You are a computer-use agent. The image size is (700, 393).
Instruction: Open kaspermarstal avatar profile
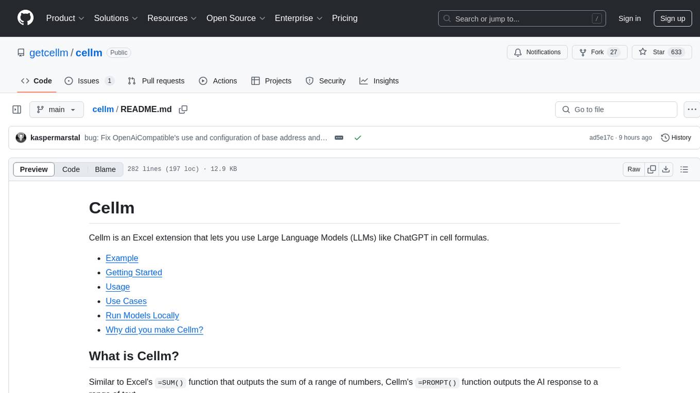pos(21,138)
